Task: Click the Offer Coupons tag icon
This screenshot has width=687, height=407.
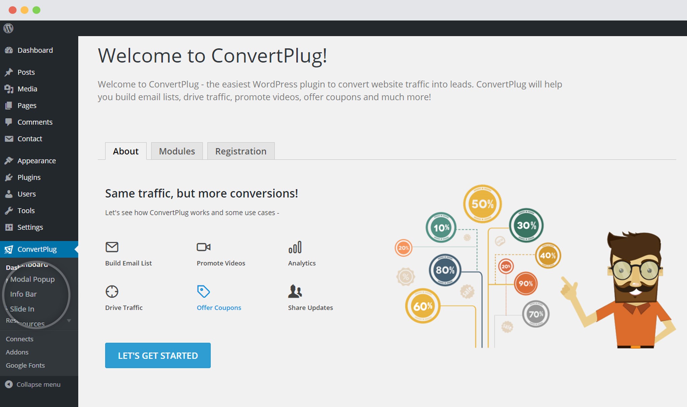Action: click(203, 291)
